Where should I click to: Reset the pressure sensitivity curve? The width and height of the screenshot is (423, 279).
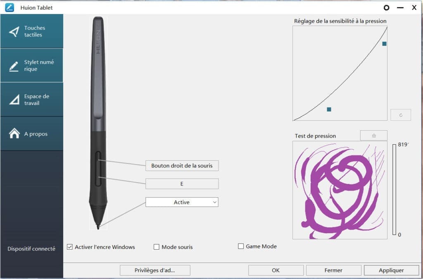(x=401, y=115)
